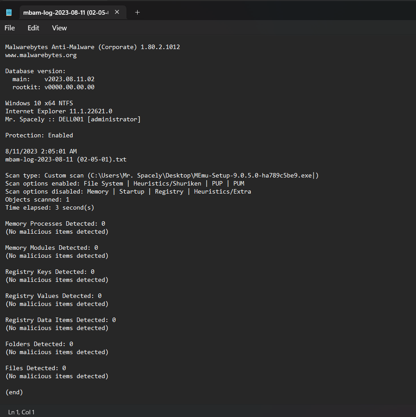The height and width of the screenshot is (417, 416).
Task: Open the File menu
Action: 9,28
